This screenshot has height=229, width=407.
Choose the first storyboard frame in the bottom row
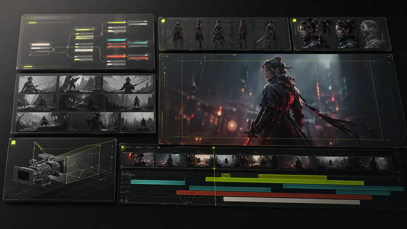[42, 121]
